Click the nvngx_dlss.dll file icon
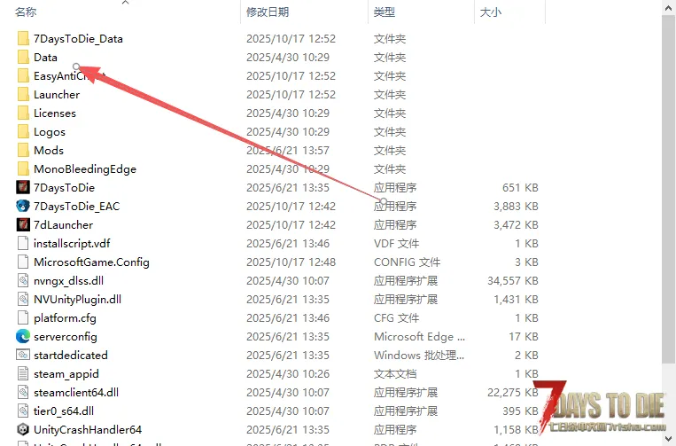Screen dimensions: 676x446 tap(23, 280)
